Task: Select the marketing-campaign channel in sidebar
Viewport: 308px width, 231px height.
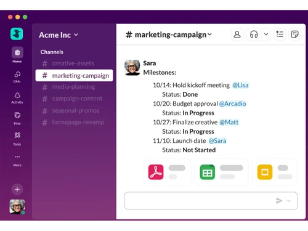Action: (74, 76)
